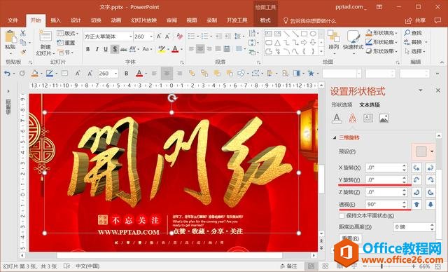Select the Text Effects icon in format pane
Screen dimensions: 448x272
click(352, 118)
